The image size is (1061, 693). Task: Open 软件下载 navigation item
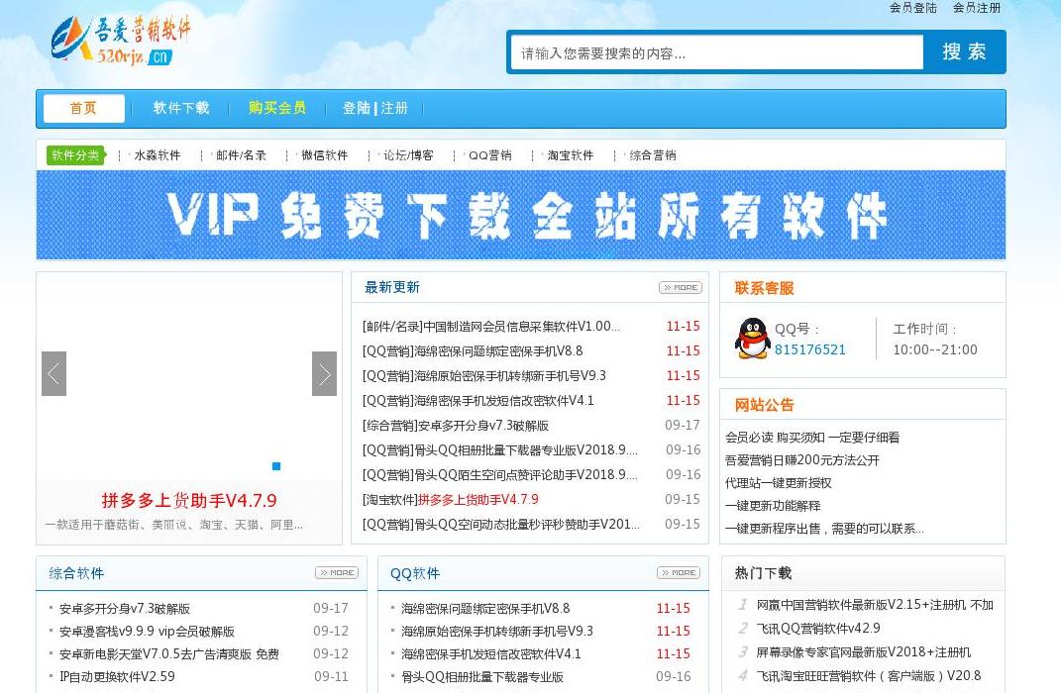coord(180,108)
